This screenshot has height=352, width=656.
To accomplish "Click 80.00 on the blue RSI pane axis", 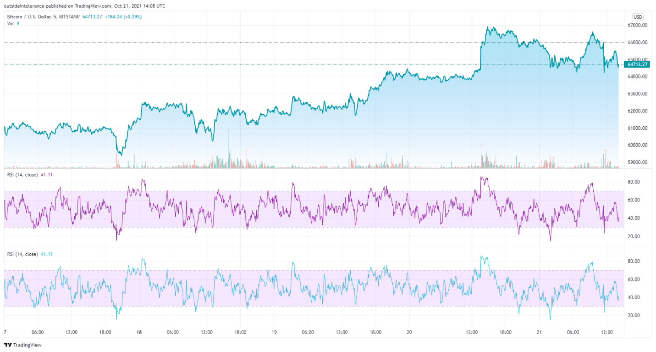I will 634,261.
